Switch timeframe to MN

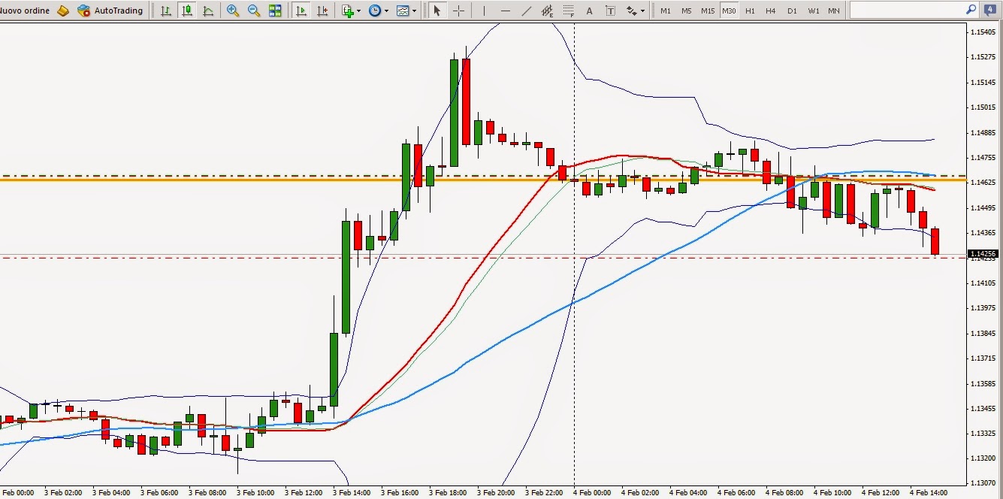point(834,11)
